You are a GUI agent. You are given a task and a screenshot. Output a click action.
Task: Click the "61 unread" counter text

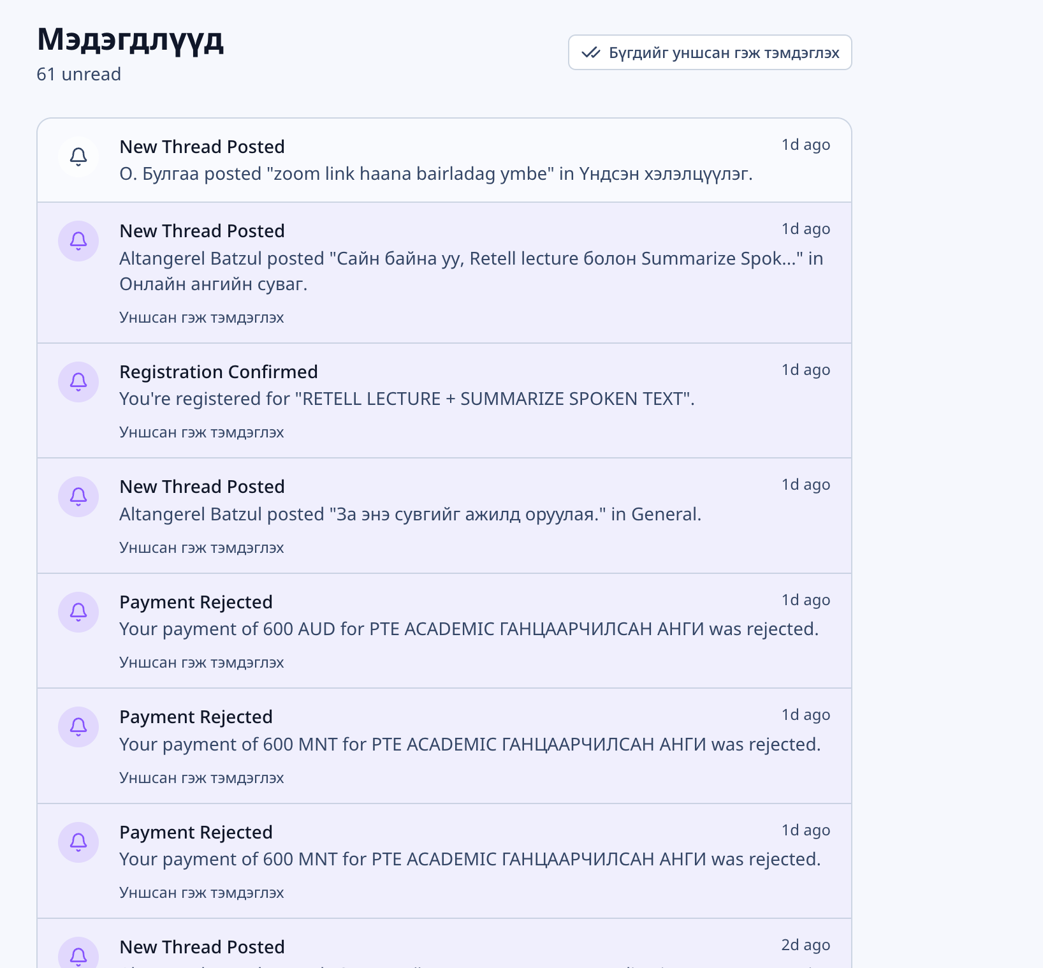79,74
